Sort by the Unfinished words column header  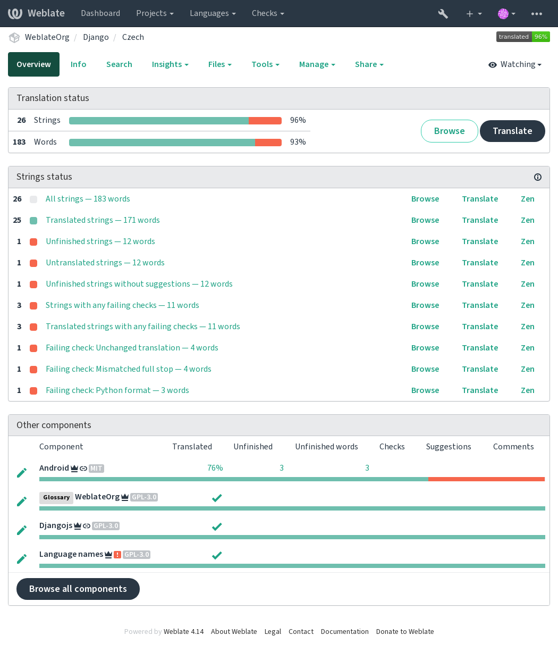(326, 447)
